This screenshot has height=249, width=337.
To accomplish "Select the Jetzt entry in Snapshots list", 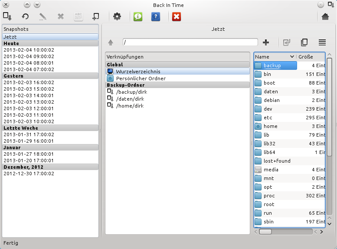I will pyautogui.click(x=50, y=37).
